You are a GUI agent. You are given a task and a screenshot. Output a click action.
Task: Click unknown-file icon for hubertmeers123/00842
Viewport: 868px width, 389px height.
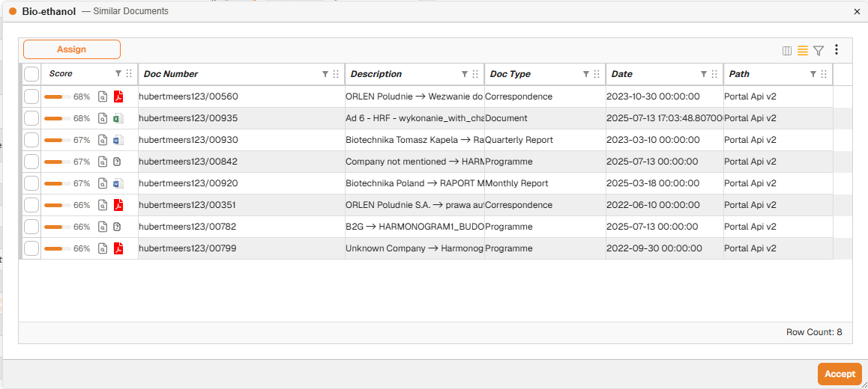(117, 162)
